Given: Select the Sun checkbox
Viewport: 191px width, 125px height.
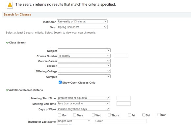Looking at the screenshot, I should [159, 114].
